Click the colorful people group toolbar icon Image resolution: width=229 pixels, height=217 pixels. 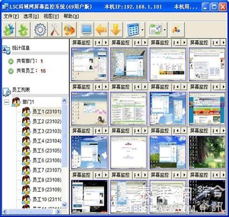(x=177, y=30)
